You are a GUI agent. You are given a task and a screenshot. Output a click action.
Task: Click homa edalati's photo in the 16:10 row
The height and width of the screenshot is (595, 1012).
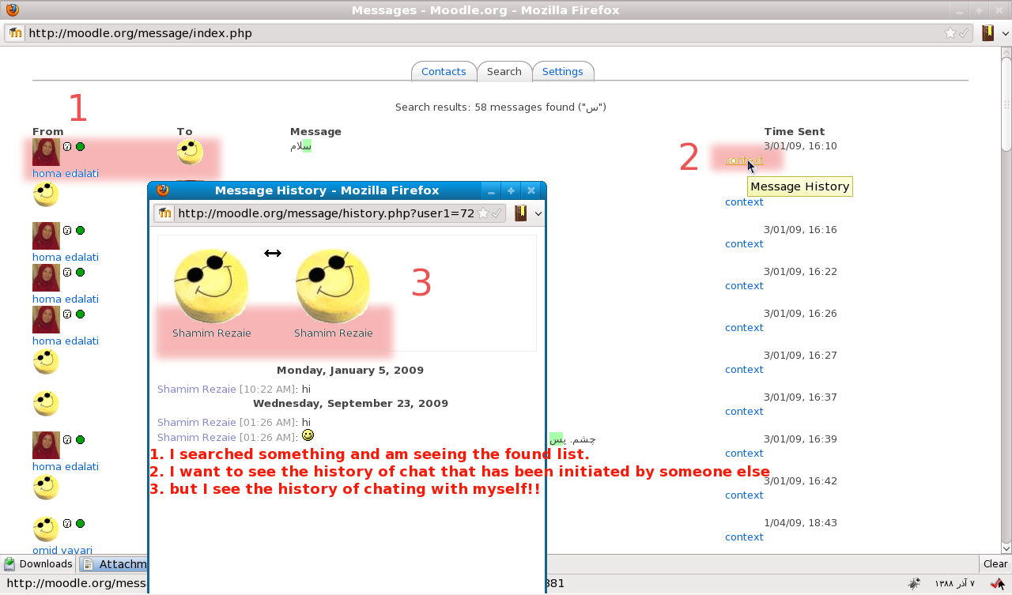tap(46, 153)
